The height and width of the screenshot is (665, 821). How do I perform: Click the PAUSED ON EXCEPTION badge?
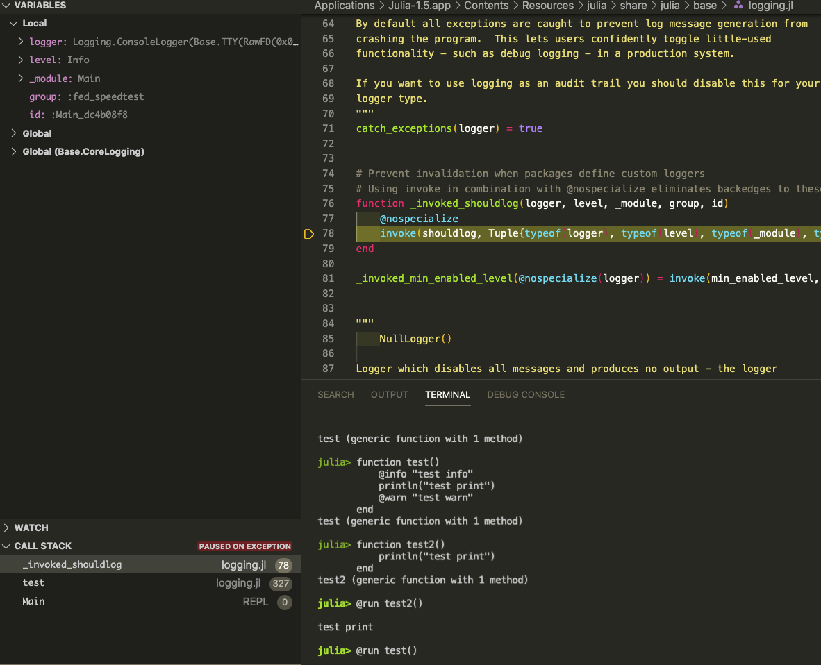(x=244, y=546)
